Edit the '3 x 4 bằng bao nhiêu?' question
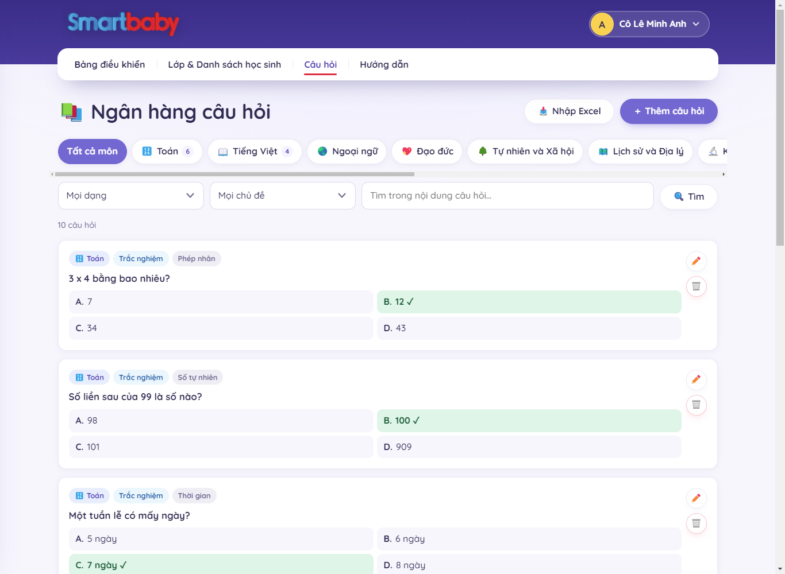The image size is (785, 574). [x=696, y=261]
